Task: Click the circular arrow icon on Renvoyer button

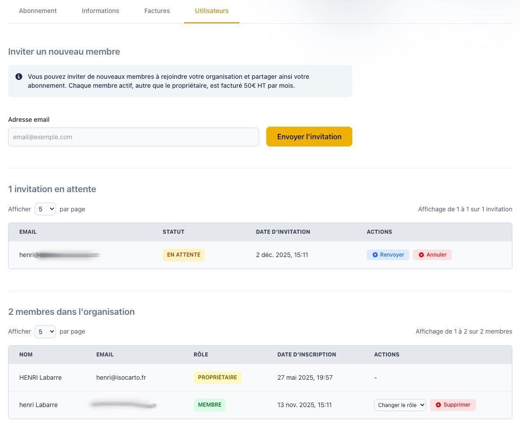Action: [x=375, y=254]
